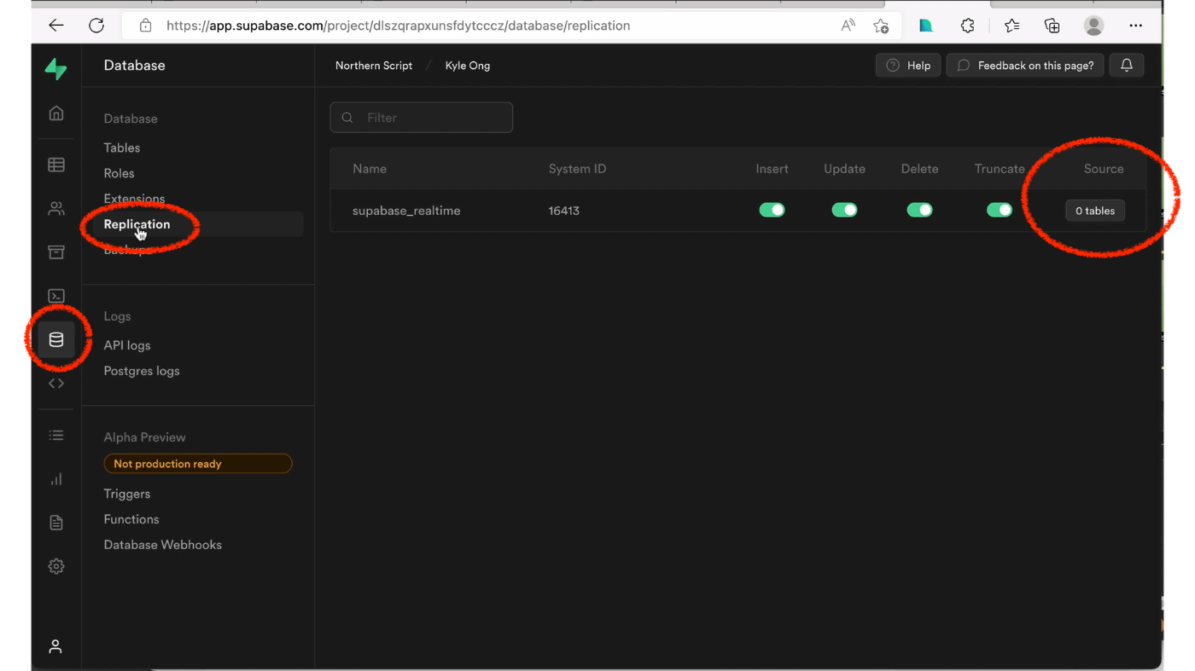Viewport: 1195px width, 671px height.
Task: Reload the page with refresh icon
Action: [96, 26]
